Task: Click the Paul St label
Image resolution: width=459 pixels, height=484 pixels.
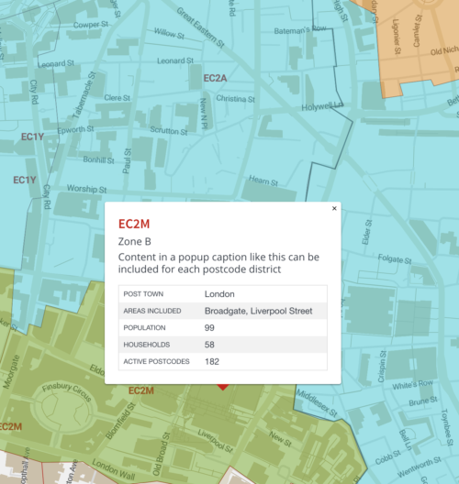Action: tap(127, 160)
